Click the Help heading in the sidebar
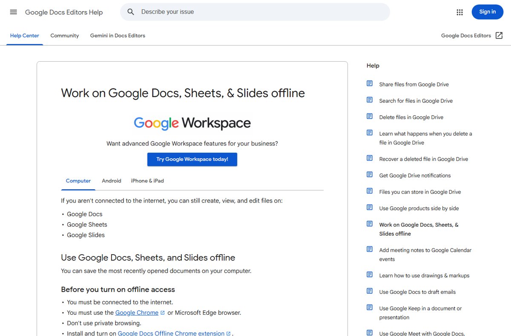The width and height of the screenshot is (511, 336). [373, 65]
